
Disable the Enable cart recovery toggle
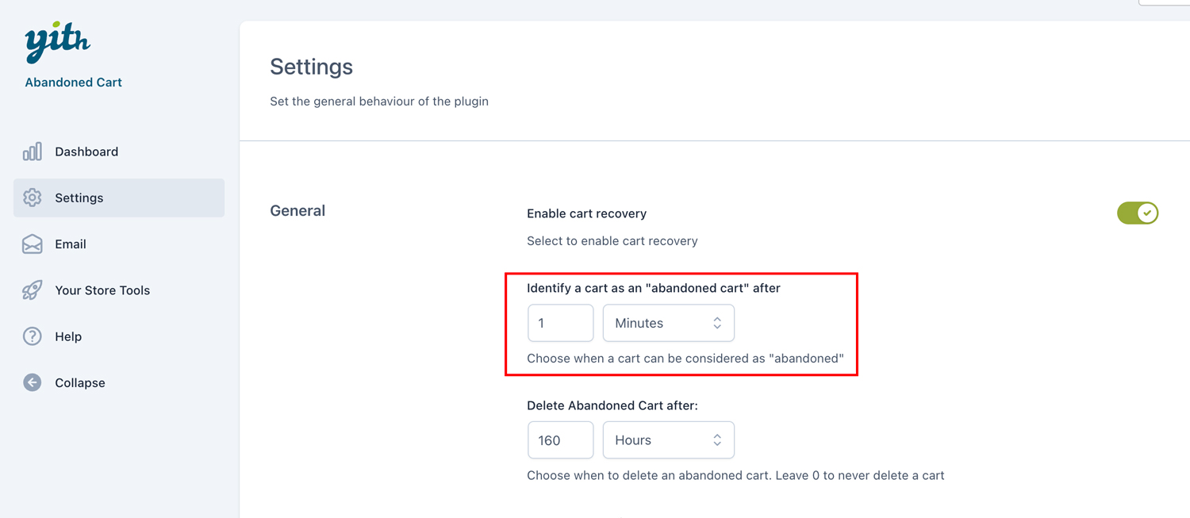pos(1138,213)
